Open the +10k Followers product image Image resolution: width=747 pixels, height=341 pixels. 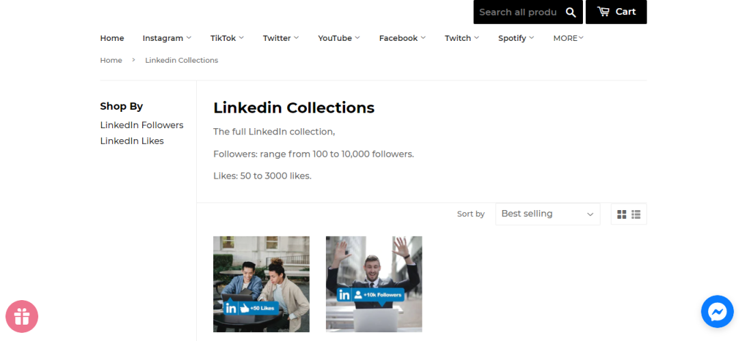pos(374,284)
